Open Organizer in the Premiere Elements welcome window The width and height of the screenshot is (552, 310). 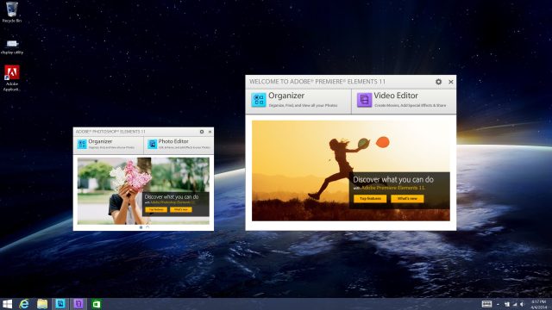pos(298,102)
